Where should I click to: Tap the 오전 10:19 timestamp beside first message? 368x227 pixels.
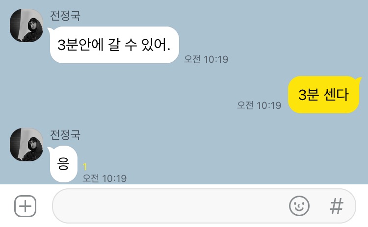pos(206,59)
